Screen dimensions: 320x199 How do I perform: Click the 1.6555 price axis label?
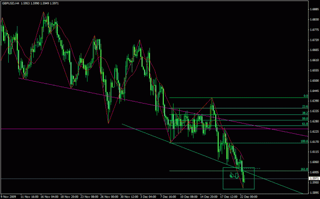click(x=314, y=70)
